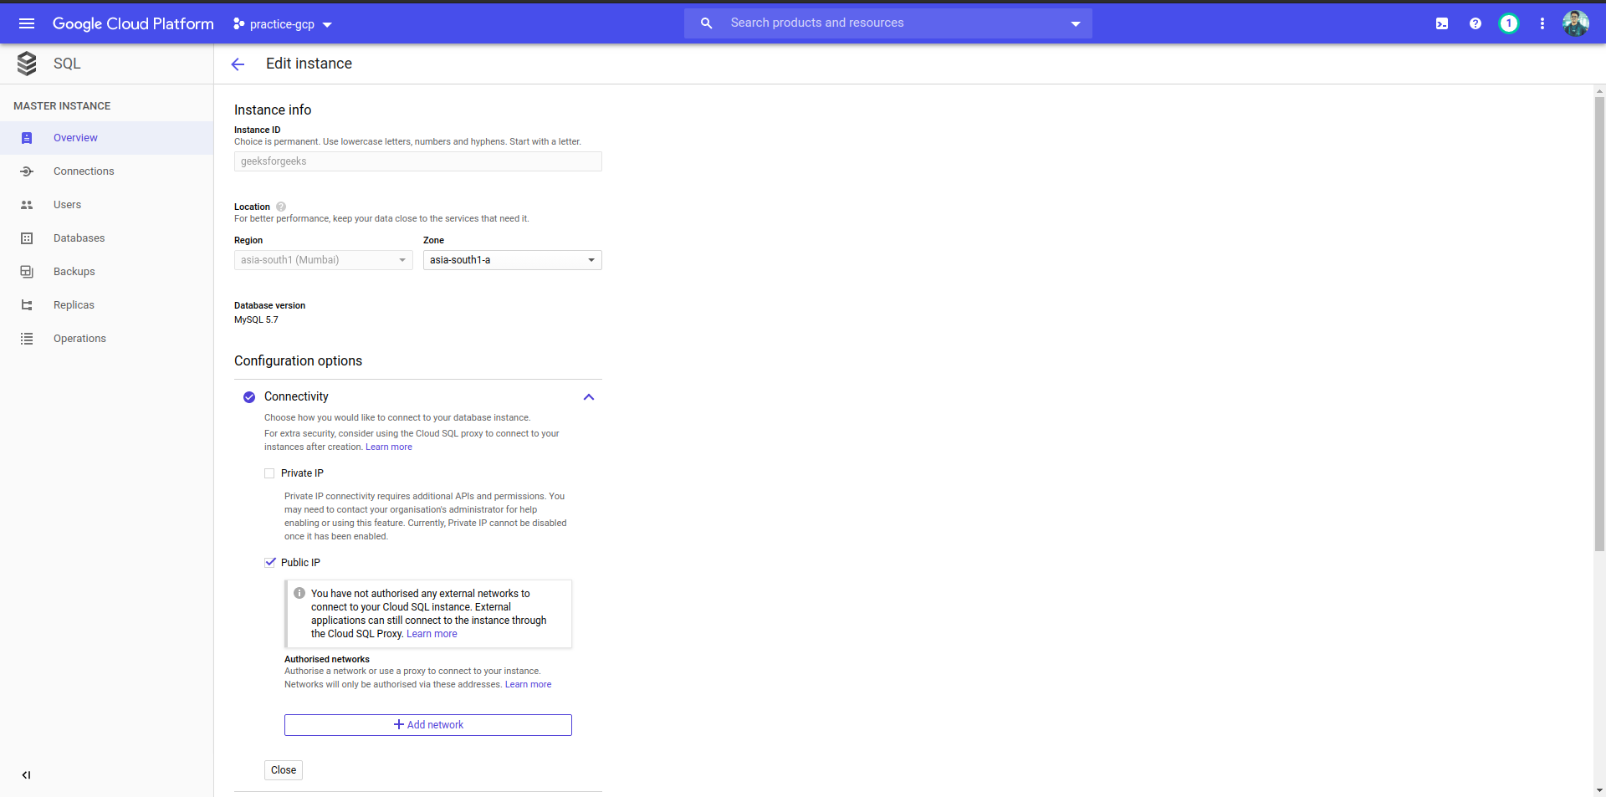The image size is (1606, 797).
Task: Collapse the sidebar with bottom arrow icon
Action: point(26,775)
